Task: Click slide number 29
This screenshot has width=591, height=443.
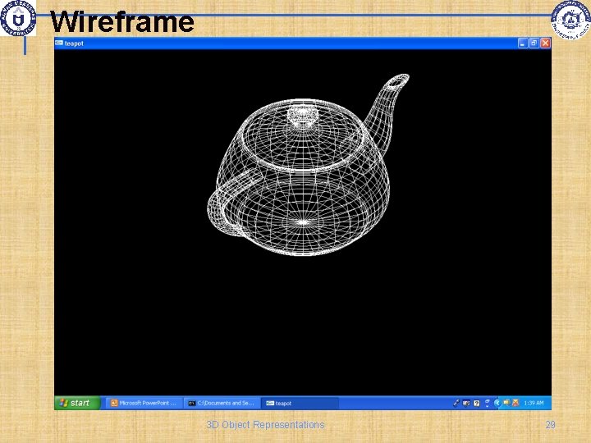Action: click(550, 425)
